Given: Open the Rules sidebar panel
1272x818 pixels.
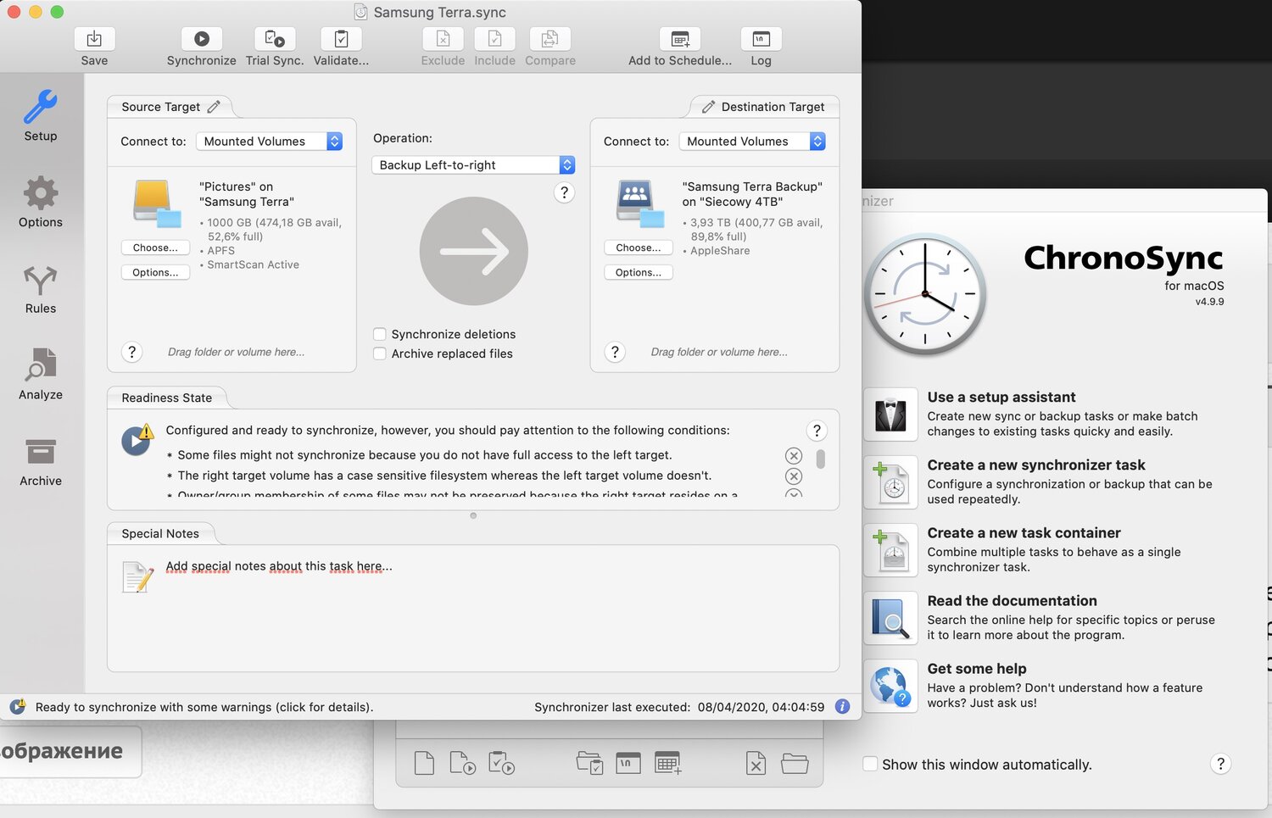Looking at the screenshot, I should [x=41, y=289].
